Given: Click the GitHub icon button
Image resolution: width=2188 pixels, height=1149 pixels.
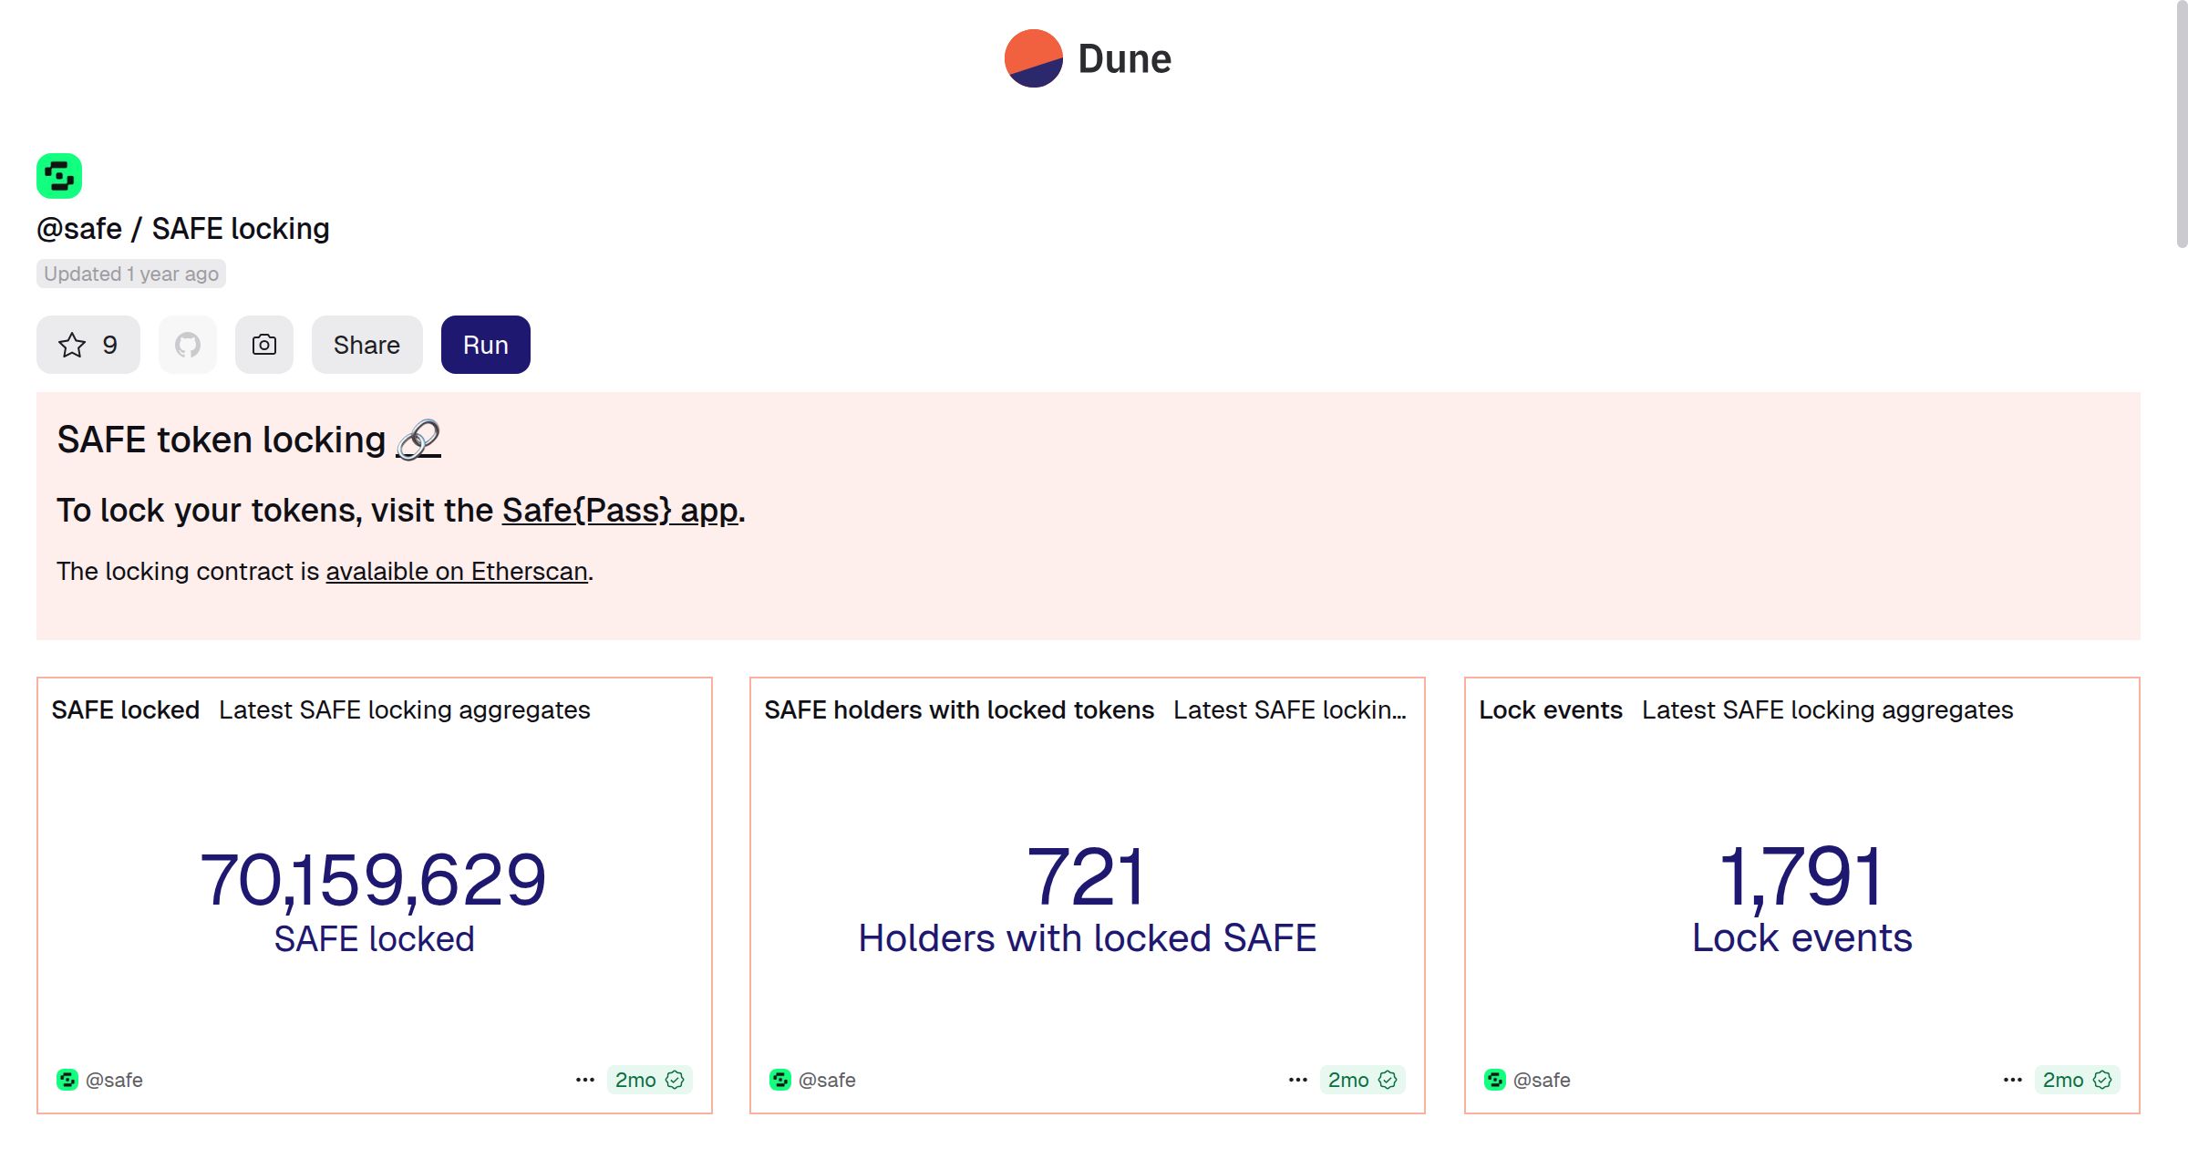Looking at the screenshot, I should (188, 345).
